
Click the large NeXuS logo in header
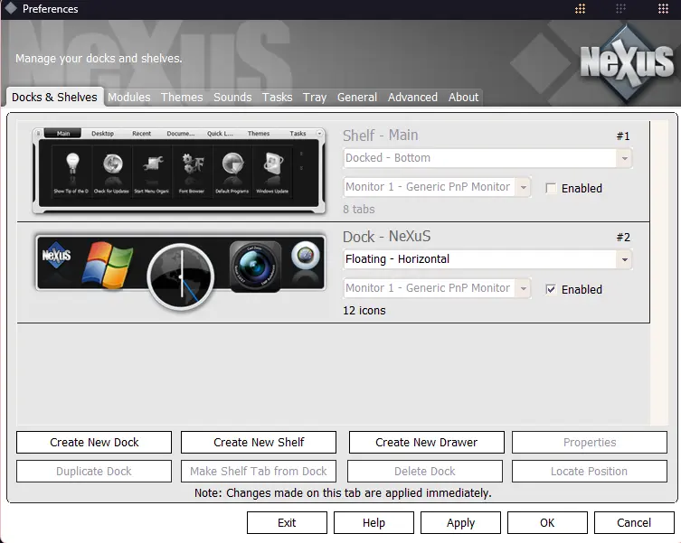coord(627,63)
